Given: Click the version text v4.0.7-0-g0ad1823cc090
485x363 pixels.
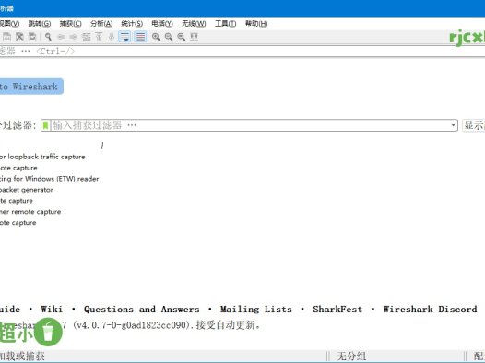Looking at the screenshot, I should tap(133, 325).
